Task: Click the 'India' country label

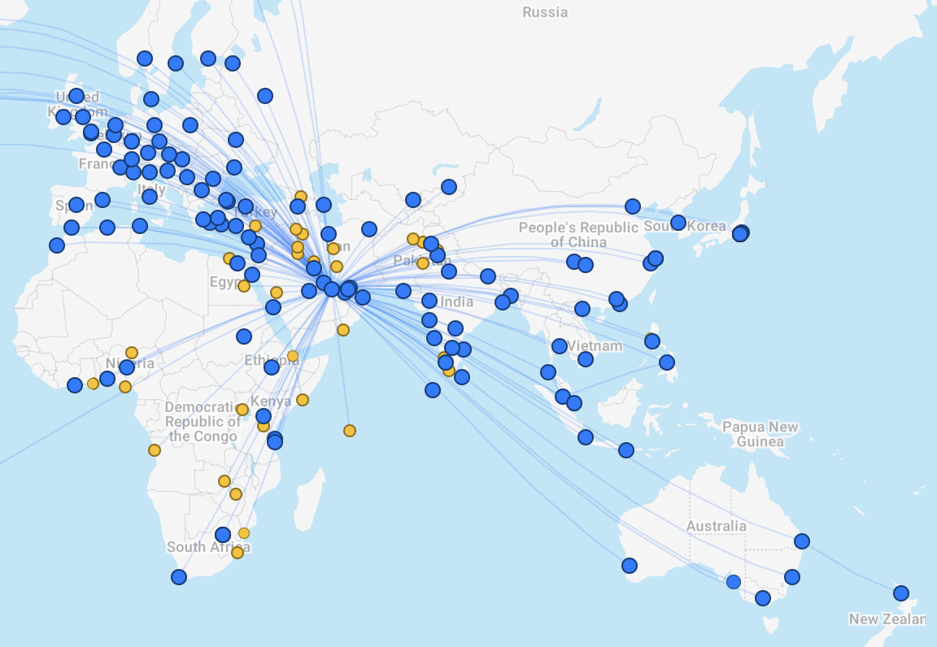Action: point(457,302)
